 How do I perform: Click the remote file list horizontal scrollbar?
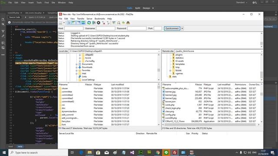tap(211, 125)
